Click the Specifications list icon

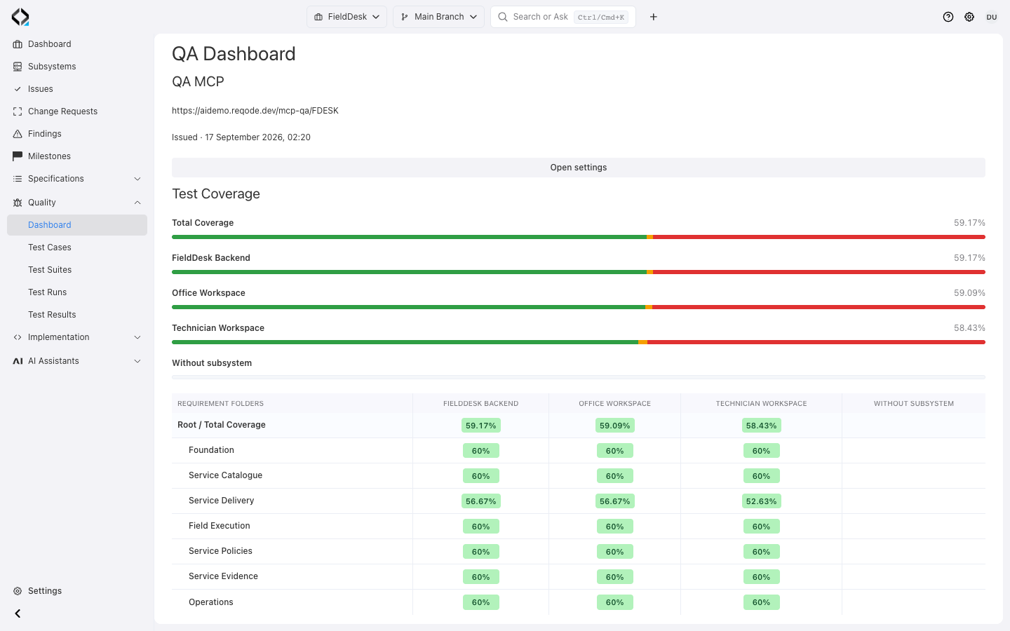(x=18, y=179)
